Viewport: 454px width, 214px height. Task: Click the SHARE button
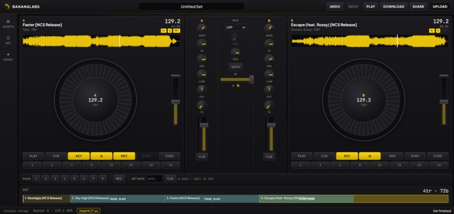point(419,6)
